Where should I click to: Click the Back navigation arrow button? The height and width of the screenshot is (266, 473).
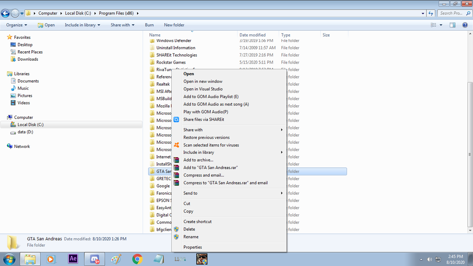(x=5, y=13)
